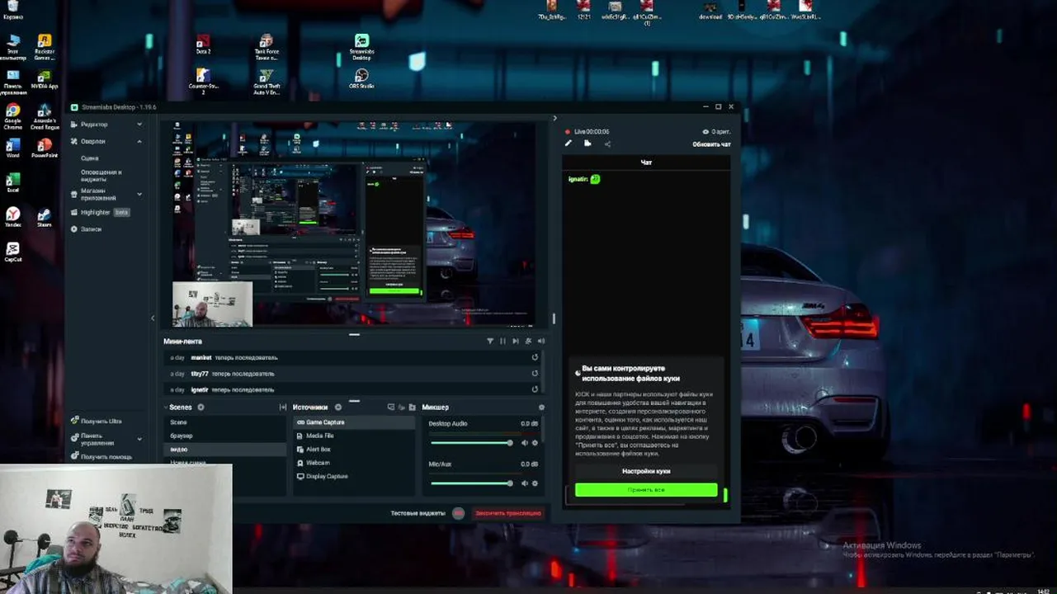Select the Webcam source
1057x594 pixels.
[355, 463]
